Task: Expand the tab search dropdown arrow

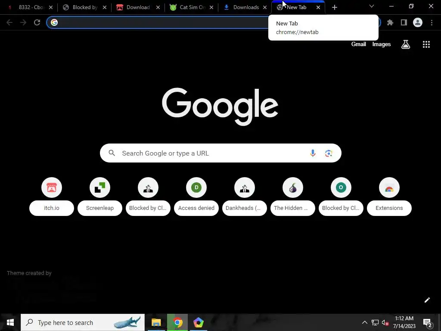Action: pos(372,6)
